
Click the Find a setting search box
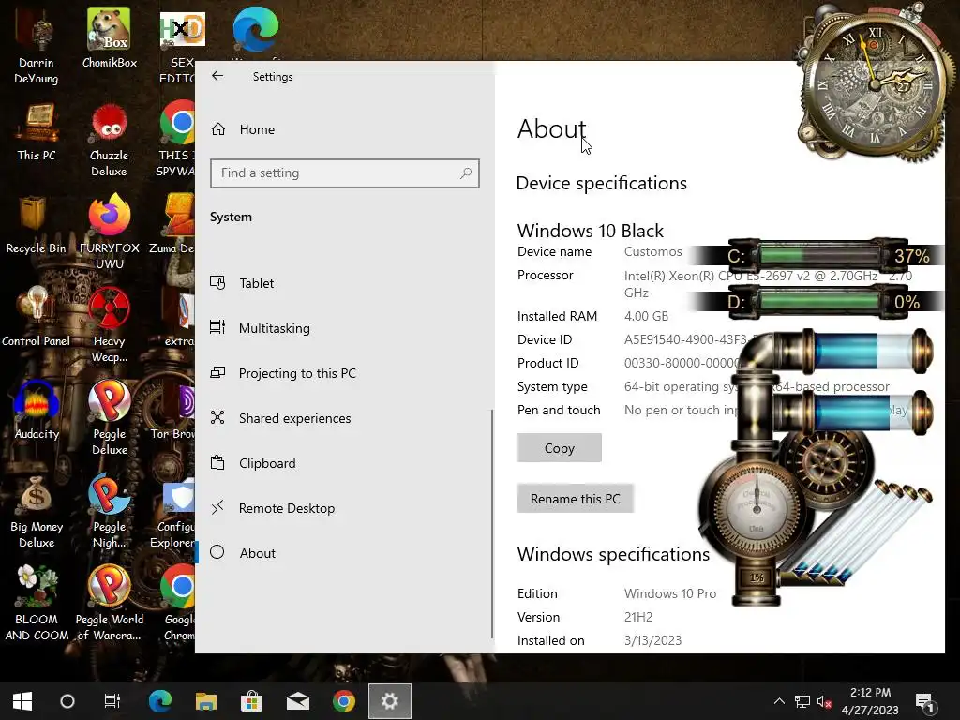[x=345, y=173]
